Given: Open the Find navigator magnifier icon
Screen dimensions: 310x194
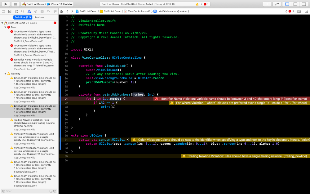Looking at the screenshot, I should [22, 11].
